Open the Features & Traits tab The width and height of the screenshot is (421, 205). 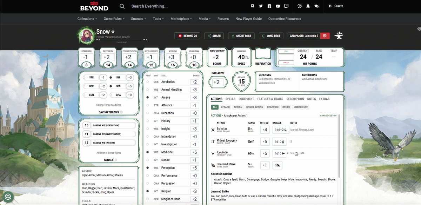click(270, 99)
